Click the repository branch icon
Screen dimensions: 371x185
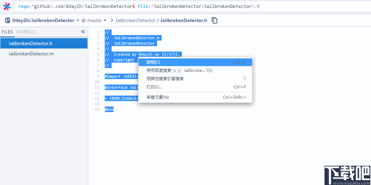coord(7,20)
